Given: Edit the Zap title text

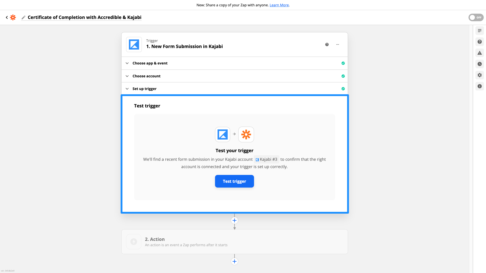Looking at the screenshot, I should click(x=84, y=17).
